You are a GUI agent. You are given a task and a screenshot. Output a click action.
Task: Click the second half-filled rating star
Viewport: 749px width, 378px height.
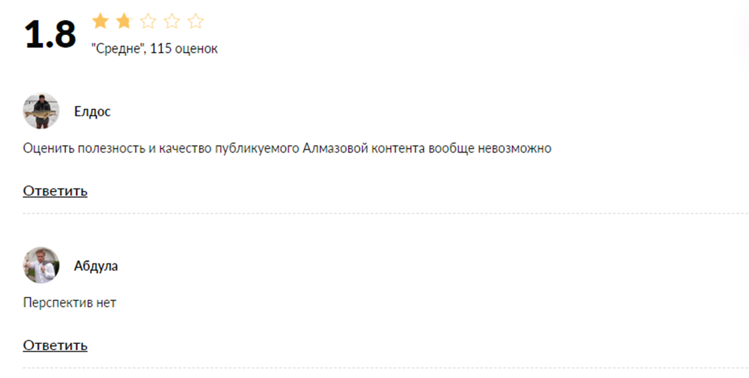(124, 22)
